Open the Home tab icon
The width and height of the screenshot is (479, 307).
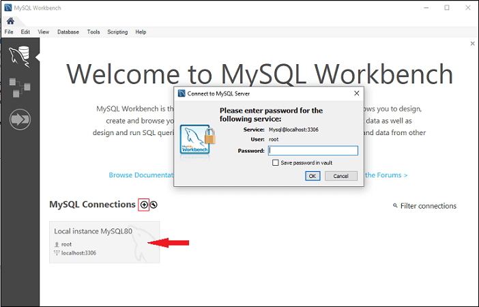[x=10, y=21]
